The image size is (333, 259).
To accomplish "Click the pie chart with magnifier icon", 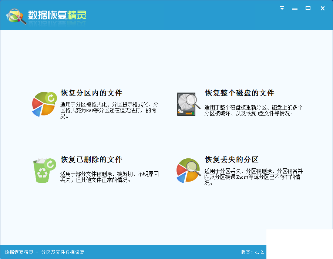I will (x=189, y=171).
